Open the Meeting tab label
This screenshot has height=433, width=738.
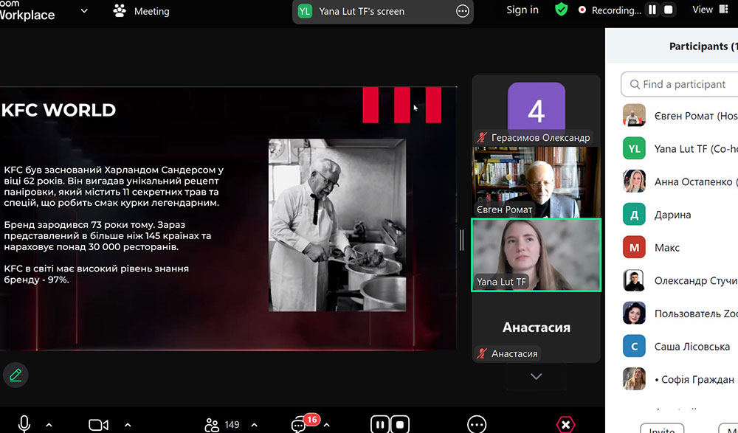(x=151, y=11)
